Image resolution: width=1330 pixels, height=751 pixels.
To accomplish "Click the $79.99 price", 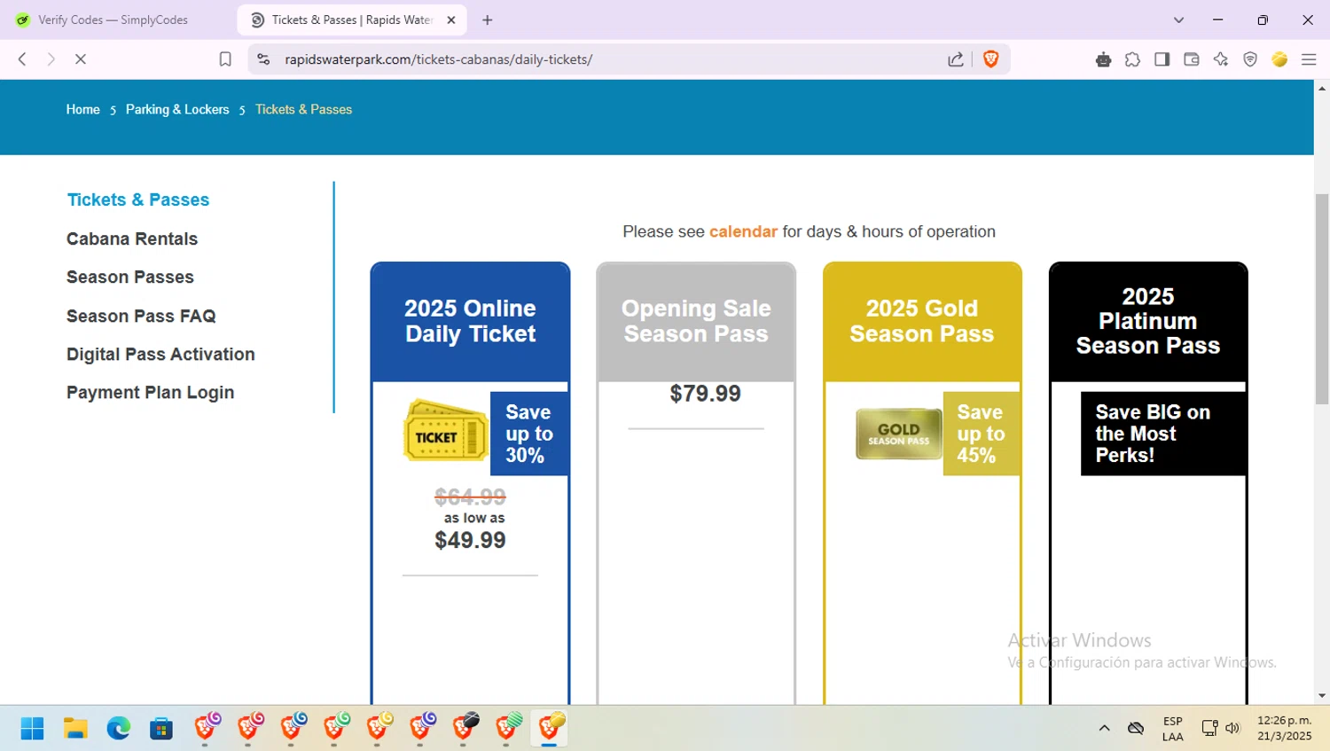I will (x=705, y=394).
